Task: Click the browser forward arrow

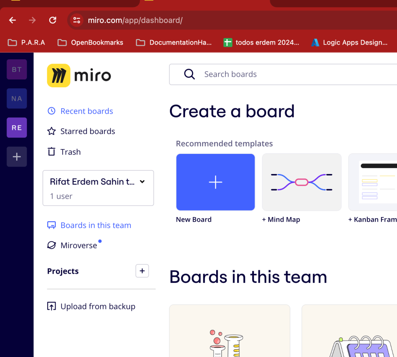Action: coord(33,20)
